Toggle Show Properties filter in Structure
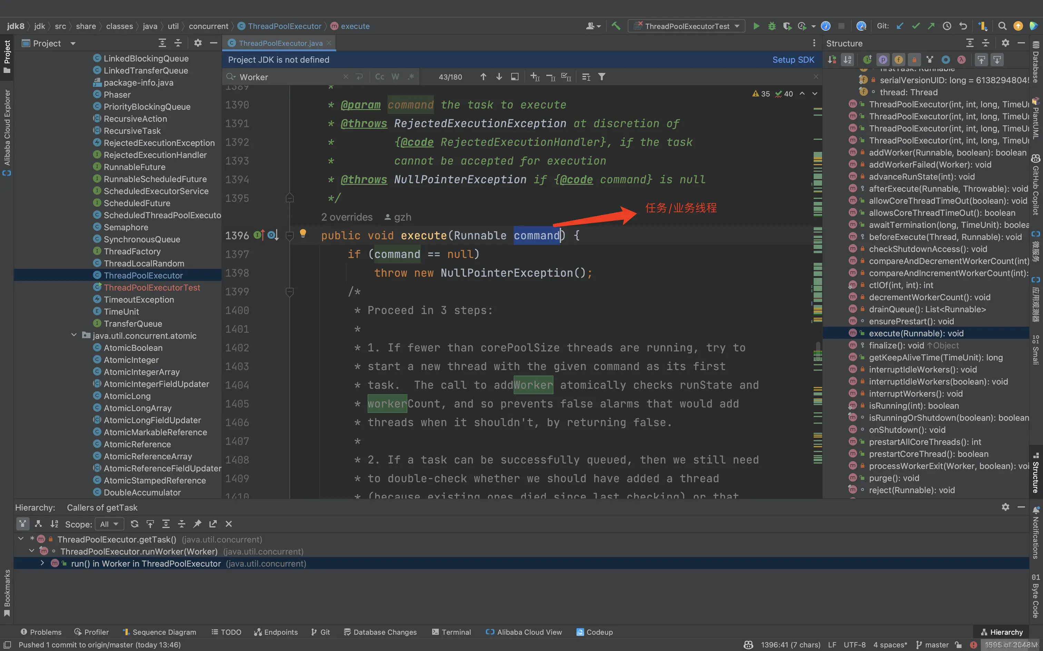 883,60
